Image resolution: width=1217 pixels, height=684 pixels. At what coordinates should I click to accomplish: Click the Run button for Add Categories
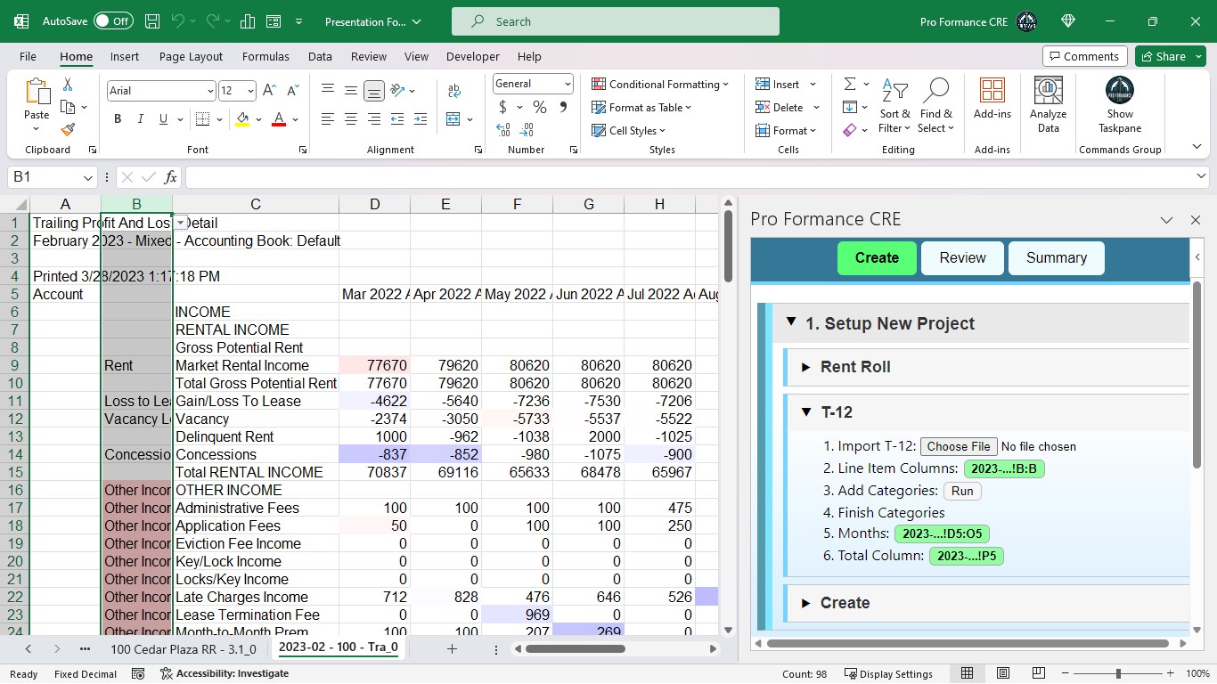(x=962, y=491)
